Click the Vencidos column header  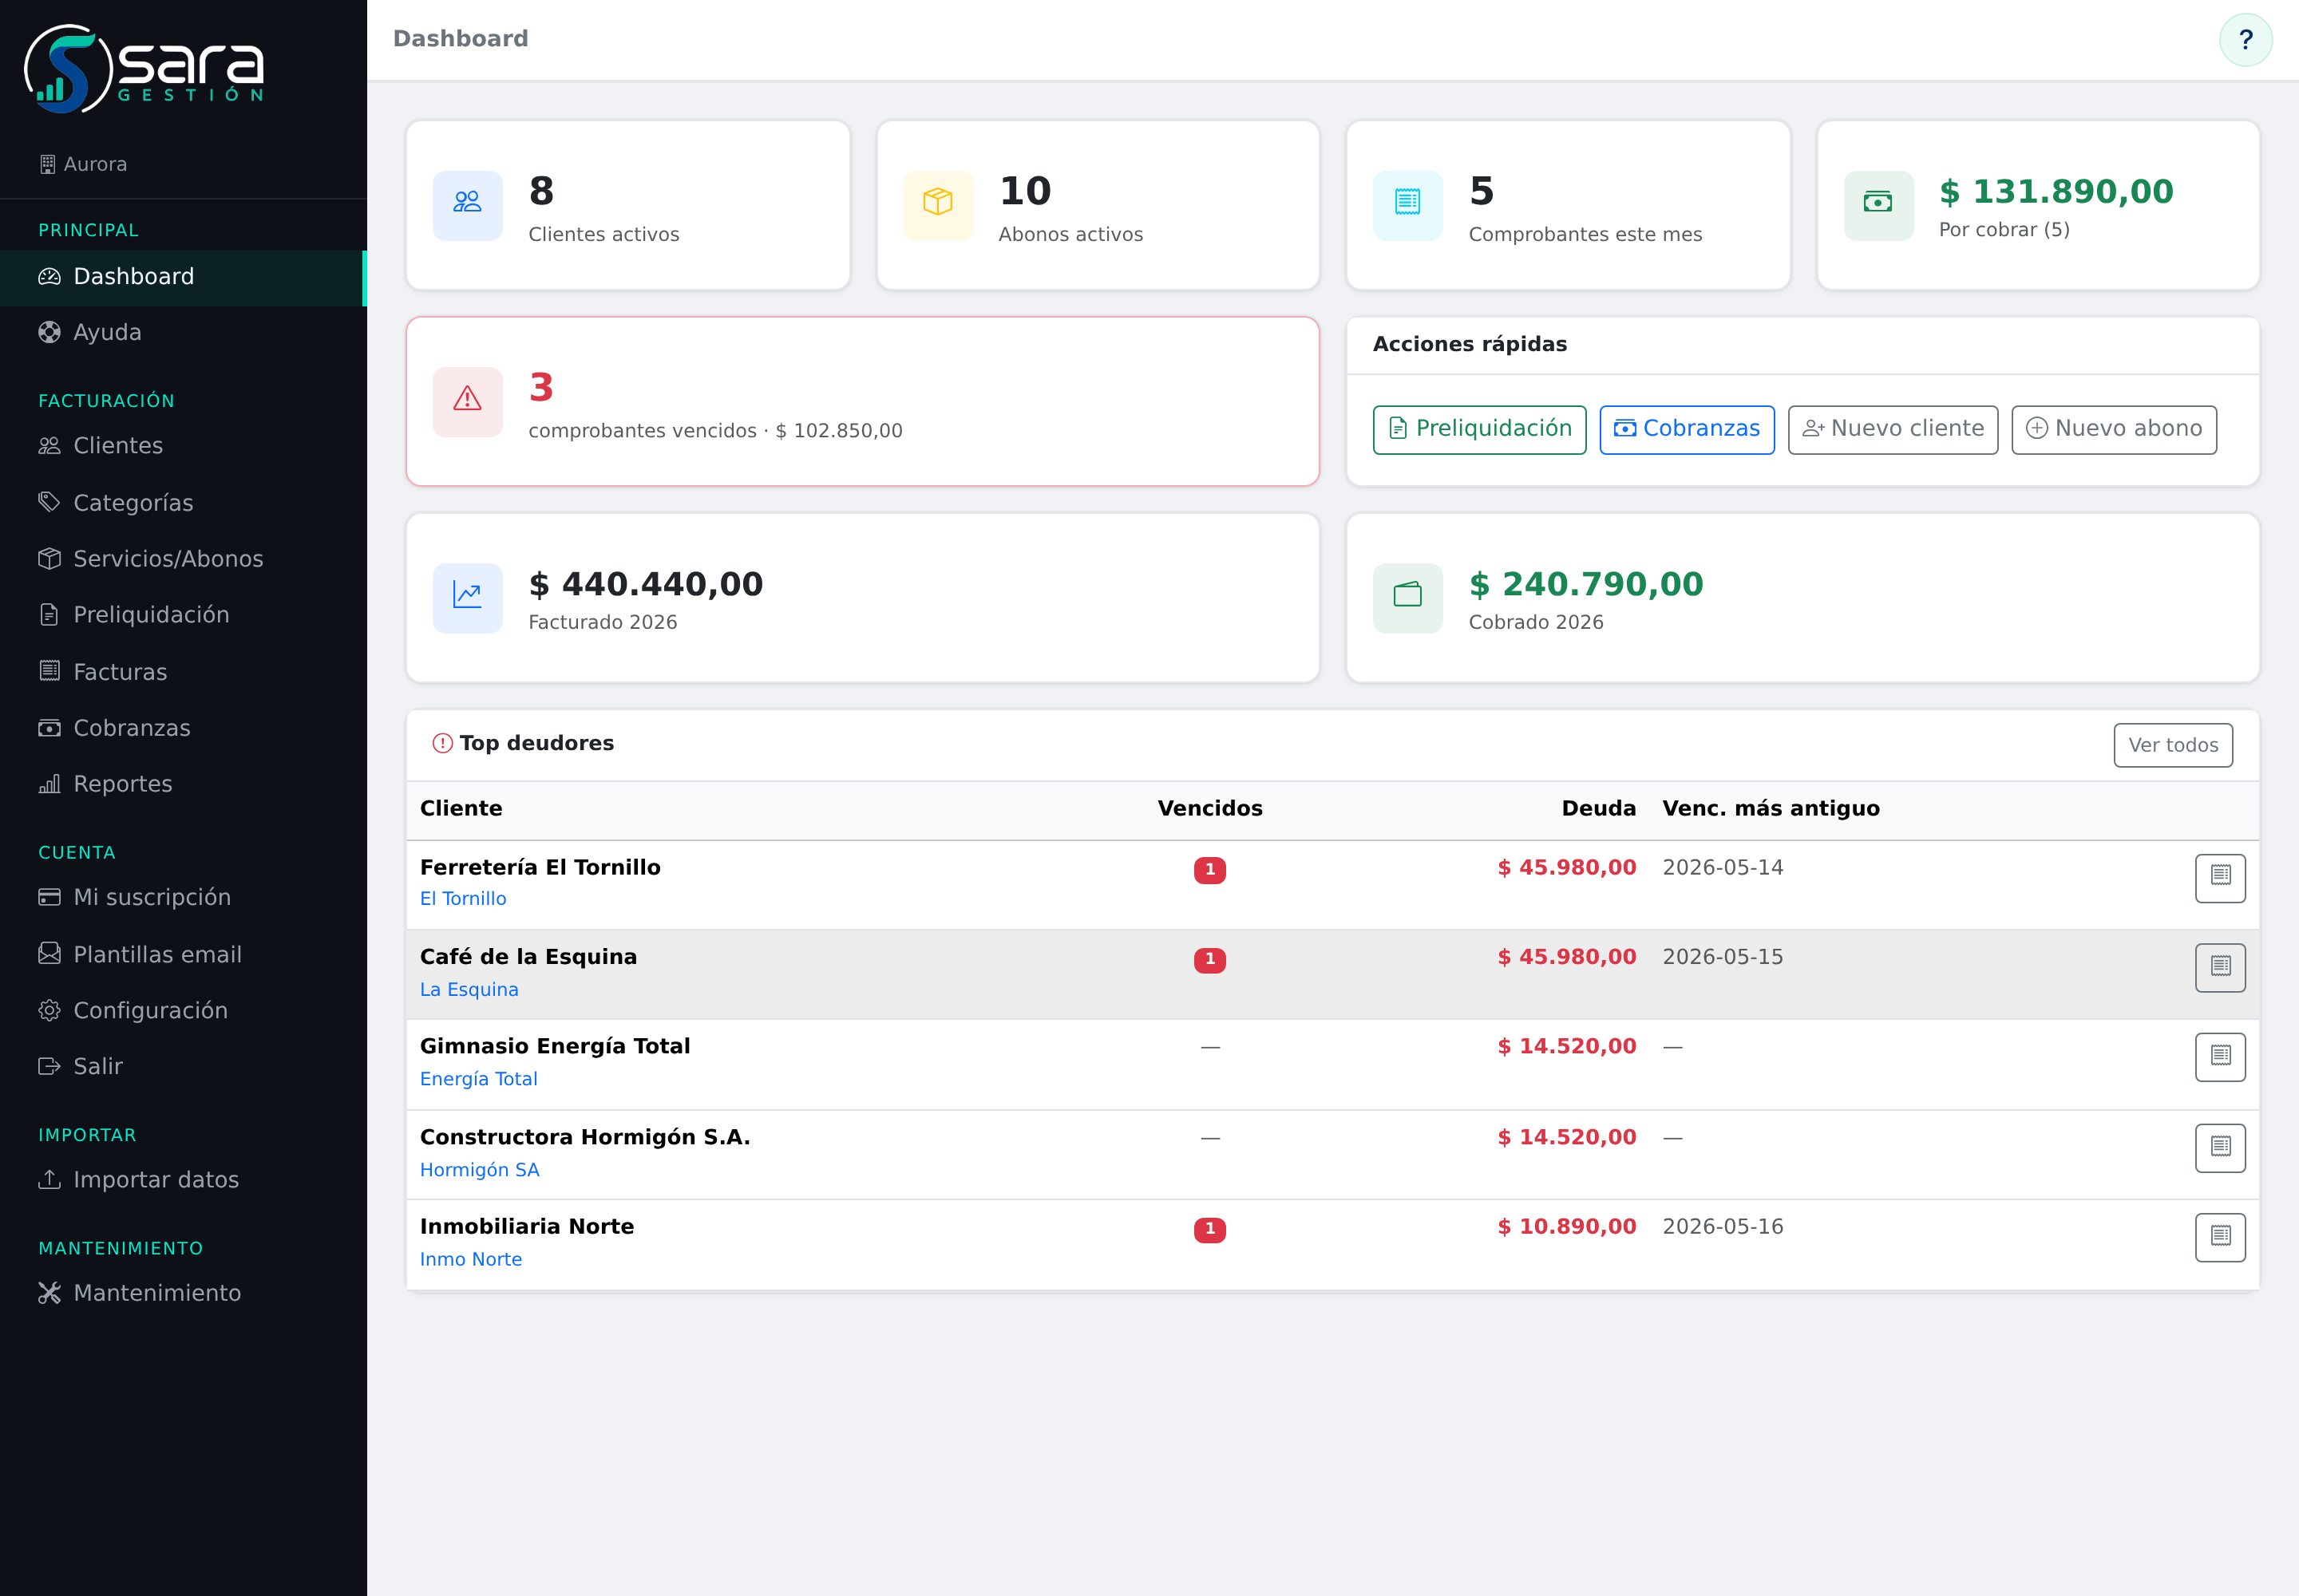coord(1209,809)
